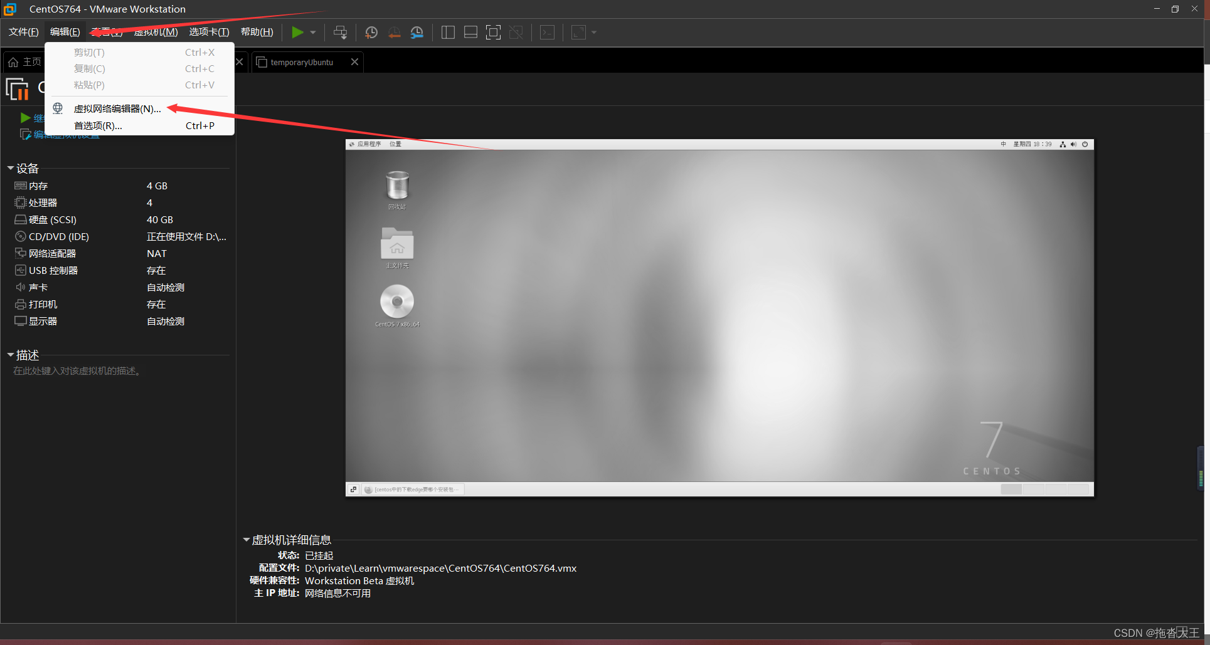The image size is (1210, 645).
Task: Click the config file path text
Action: [440, 568]
